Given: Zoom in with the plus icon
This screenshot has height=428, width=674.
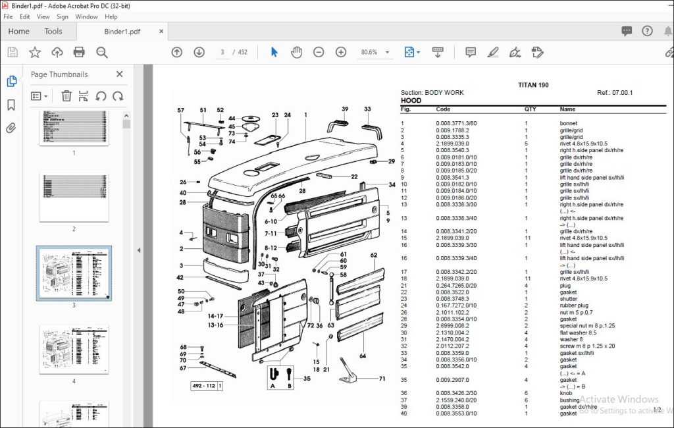Looking at the screenshot, I should tap(341, 52).
